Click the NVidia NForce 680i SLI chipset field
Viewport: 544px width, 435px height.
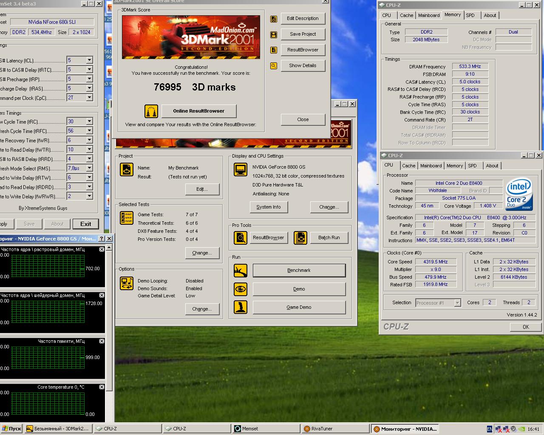click(x=52, y=22)
